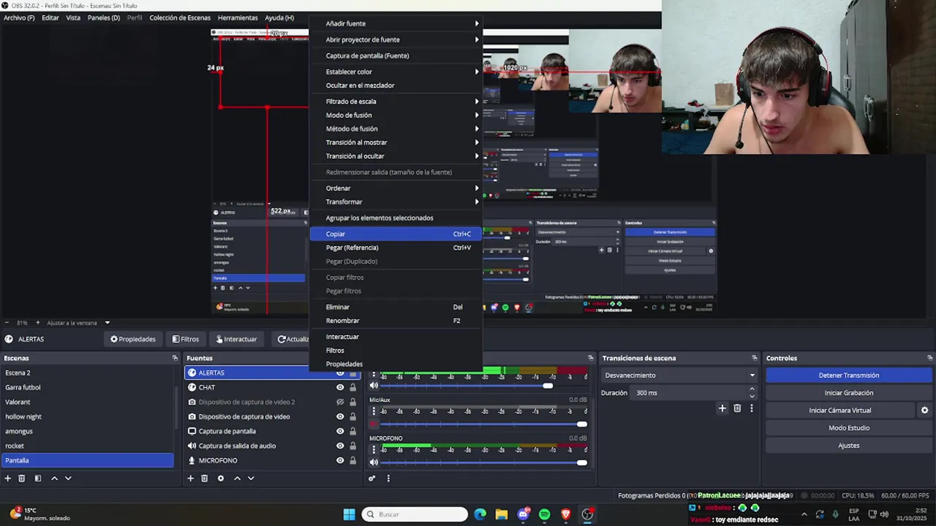The width and height of the screenshot is (936, 526).
Task: Expand the Filtrado de escala submenu
Action: click(396, 102)
